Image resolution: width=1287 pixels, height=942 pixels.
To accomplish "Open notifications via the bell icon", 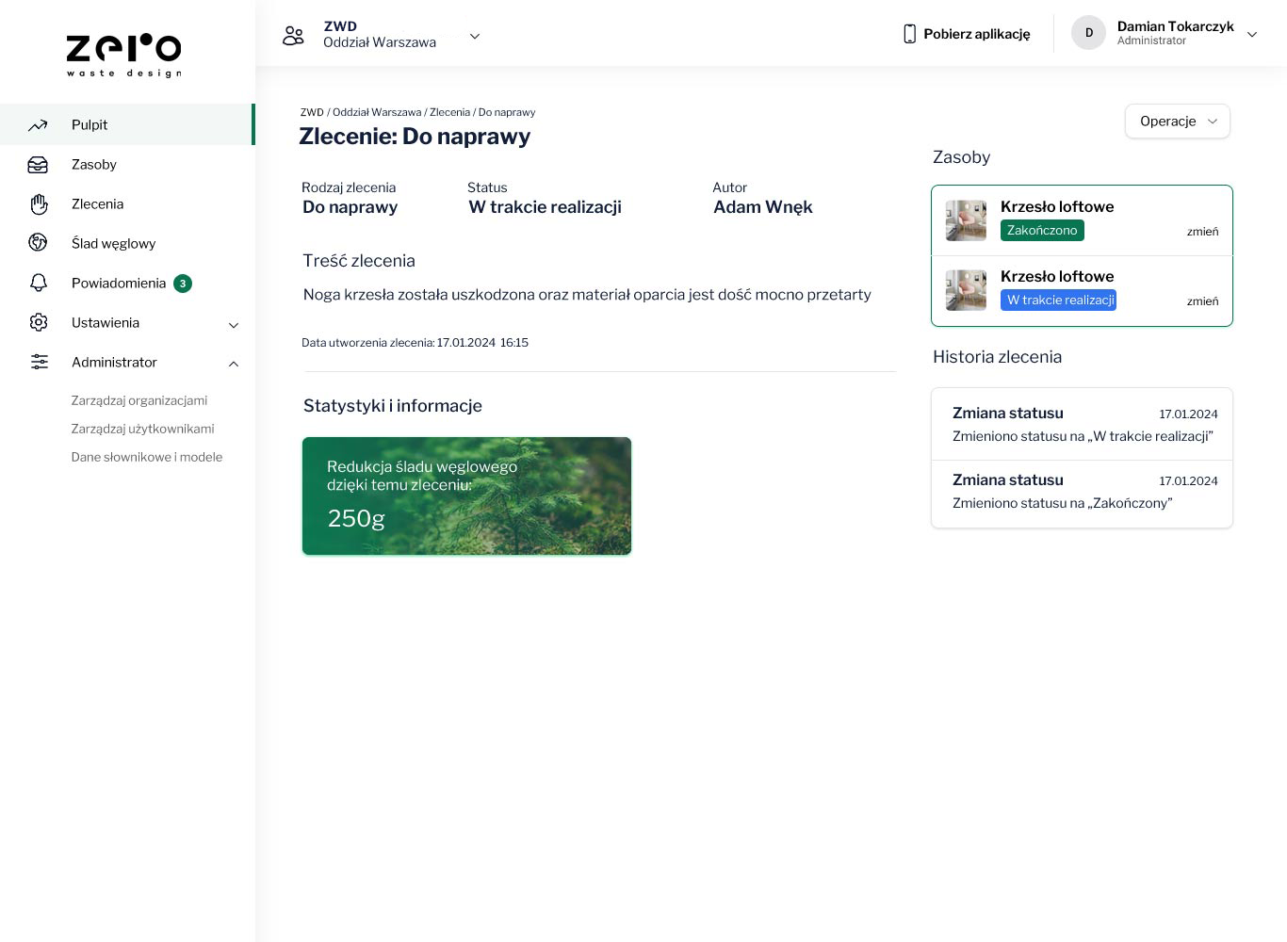I will [x=39, y=283].
